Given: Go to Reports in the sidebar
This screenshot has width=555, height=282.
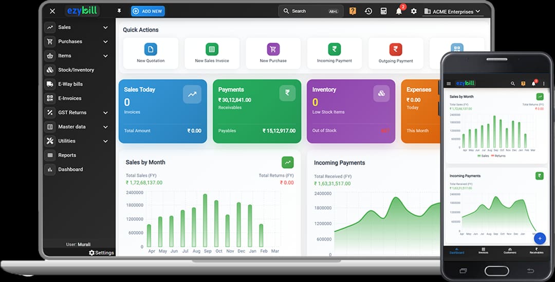Looking at the screenshot, I should (x=67, y=155).
